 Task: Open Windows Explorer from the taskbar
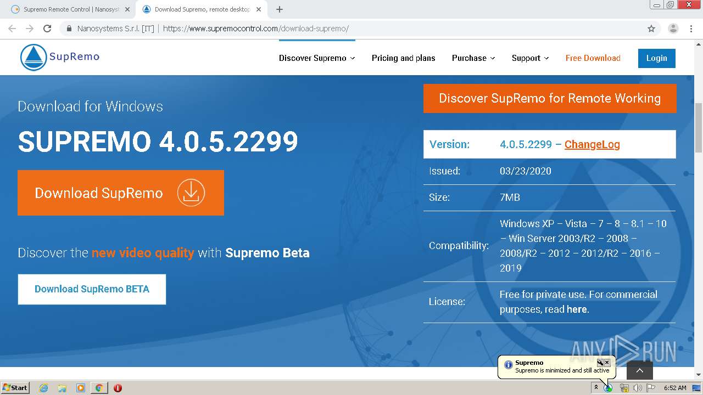tap(62, 388)
